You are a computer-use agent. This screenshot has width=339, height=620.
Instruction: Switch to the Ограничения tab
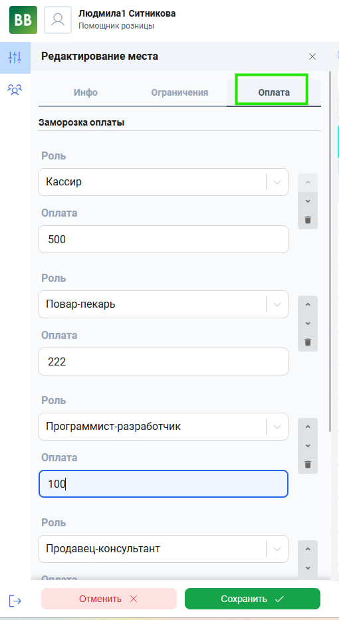[179, 92]
